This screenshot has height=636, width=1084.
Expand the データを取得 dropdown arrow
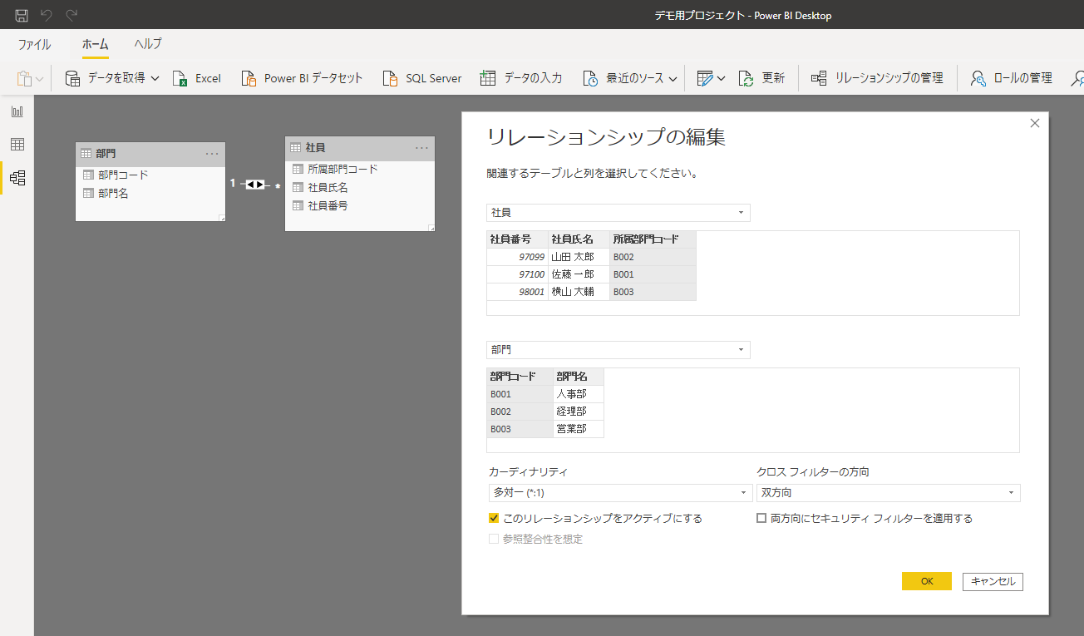[x=155, y=78]
